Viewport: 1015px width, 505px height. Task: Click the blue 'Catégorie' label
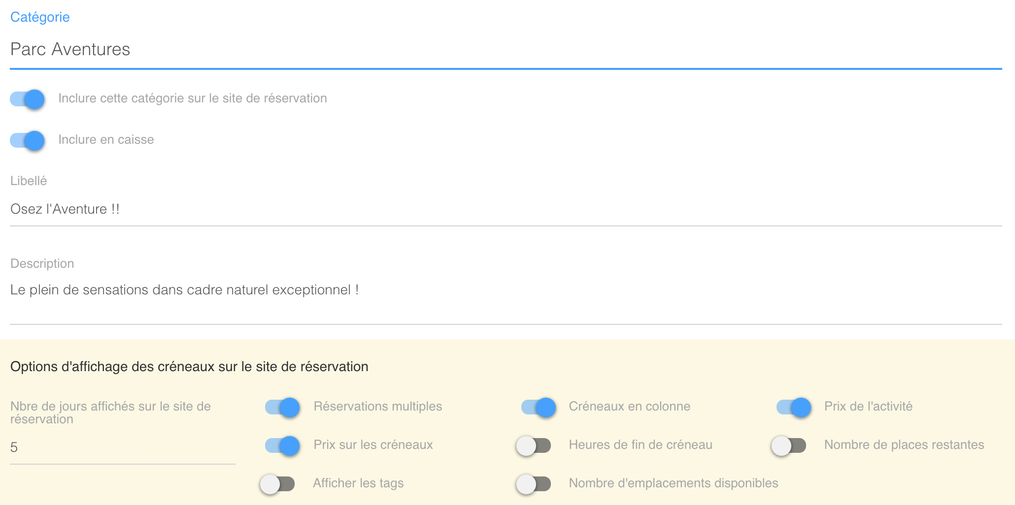(40, 17)
